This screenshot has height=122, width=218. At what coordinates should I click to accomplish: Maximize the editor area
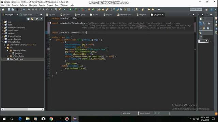(x=193, y=14)
